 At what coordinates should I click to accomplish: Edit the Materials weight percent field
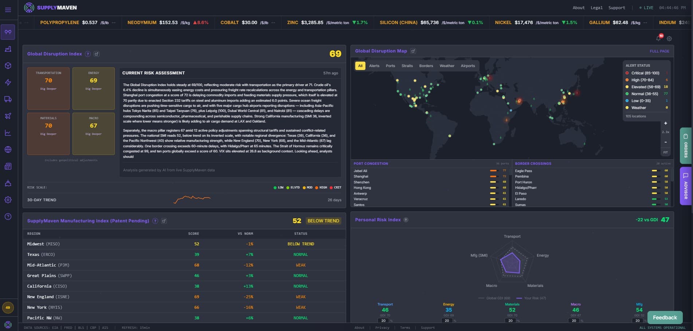tap(510, 321)
